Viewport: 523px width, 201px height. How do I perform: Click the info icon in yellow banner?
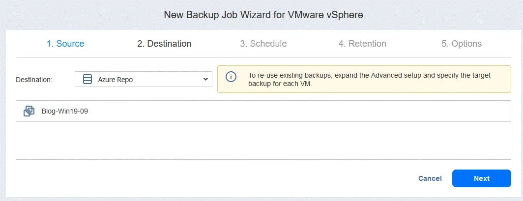coord(231,77)
